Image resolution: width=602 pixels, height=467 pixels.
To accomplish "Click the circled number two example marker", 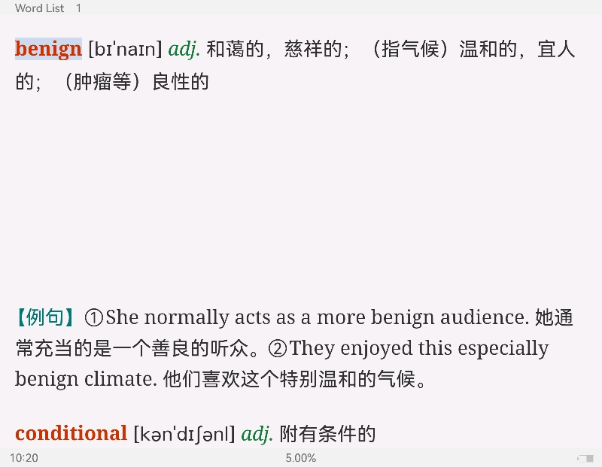I will pos(278,349).
